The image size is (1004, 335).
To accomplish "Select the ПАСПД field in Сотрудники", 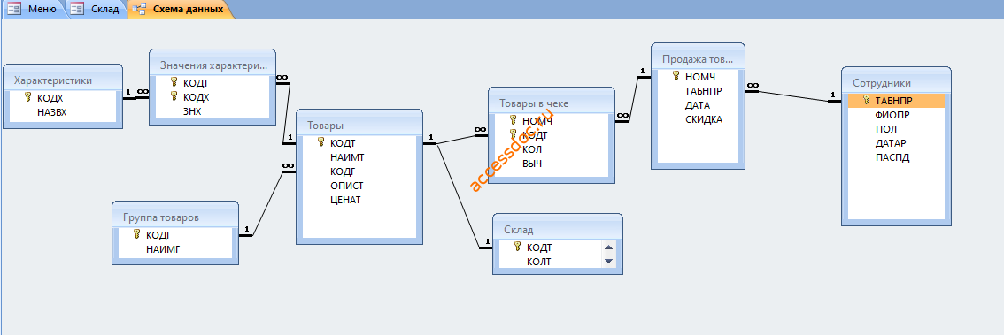I will click(x=892, y=157).
